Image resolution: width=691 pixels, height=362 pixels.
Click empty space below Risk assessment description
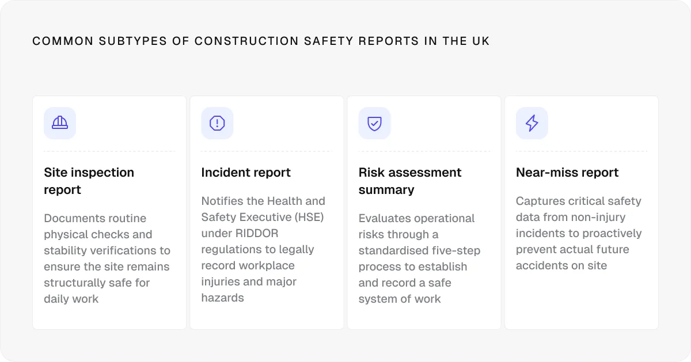click(424, 317)
